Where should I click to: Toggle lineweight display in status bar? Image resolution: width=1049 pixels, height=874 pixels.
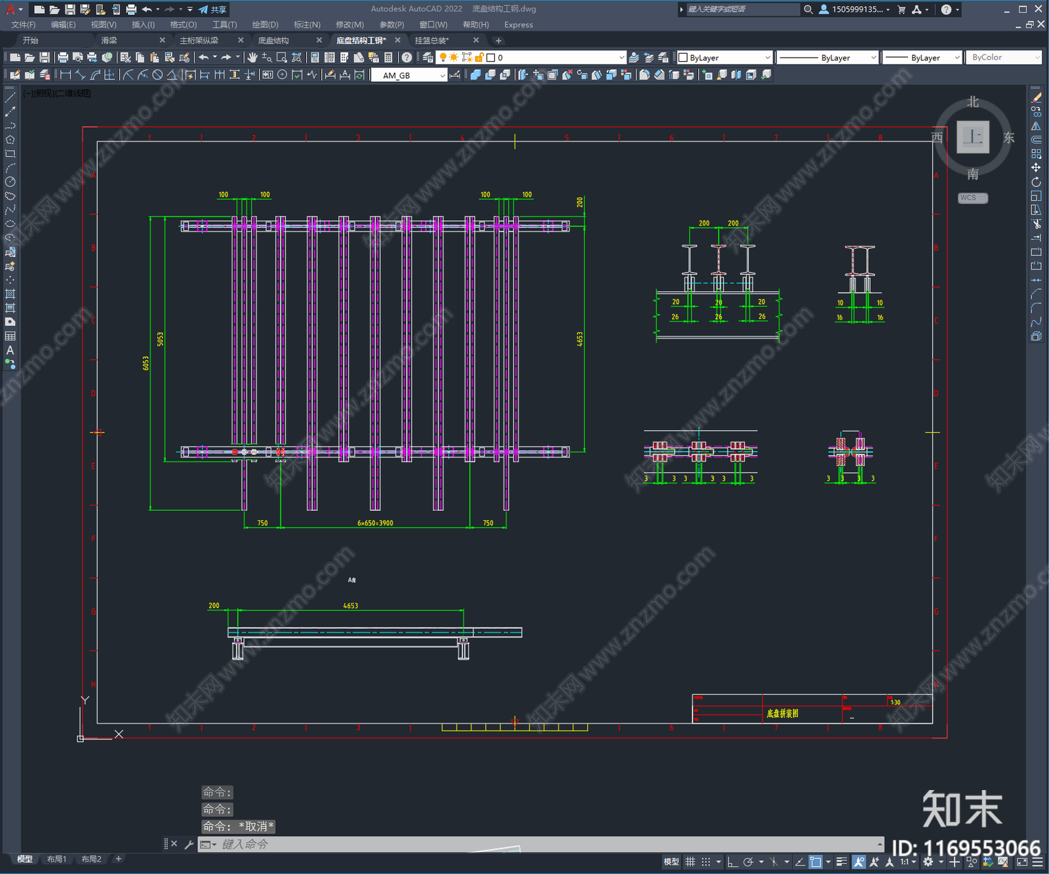click(x=842, y=862)
